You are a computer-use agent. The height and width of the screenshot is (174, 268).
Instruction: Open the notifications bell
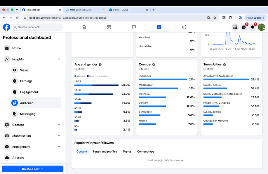point(252,27)
